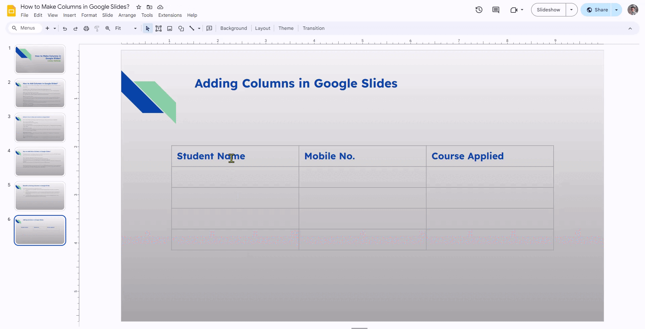Star this presentation

point(139,7)
